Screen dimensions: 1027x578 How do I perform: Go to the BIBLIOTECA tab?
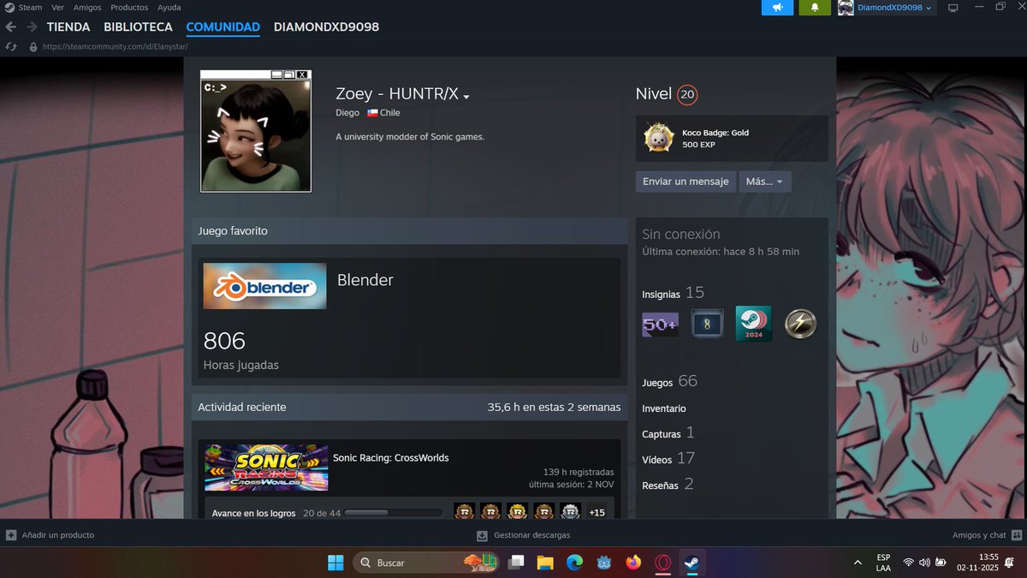tap(138, 27)
